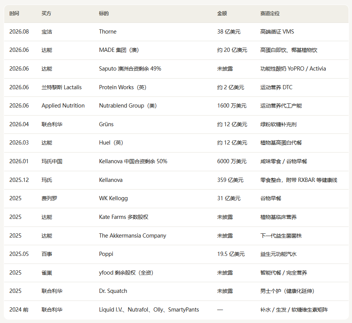Image resolution: width=352 pixels, height=323 pixels.
Task: Click the 费列罗 buyer cell
Action: pyautogui.click(x=49, y=198)
